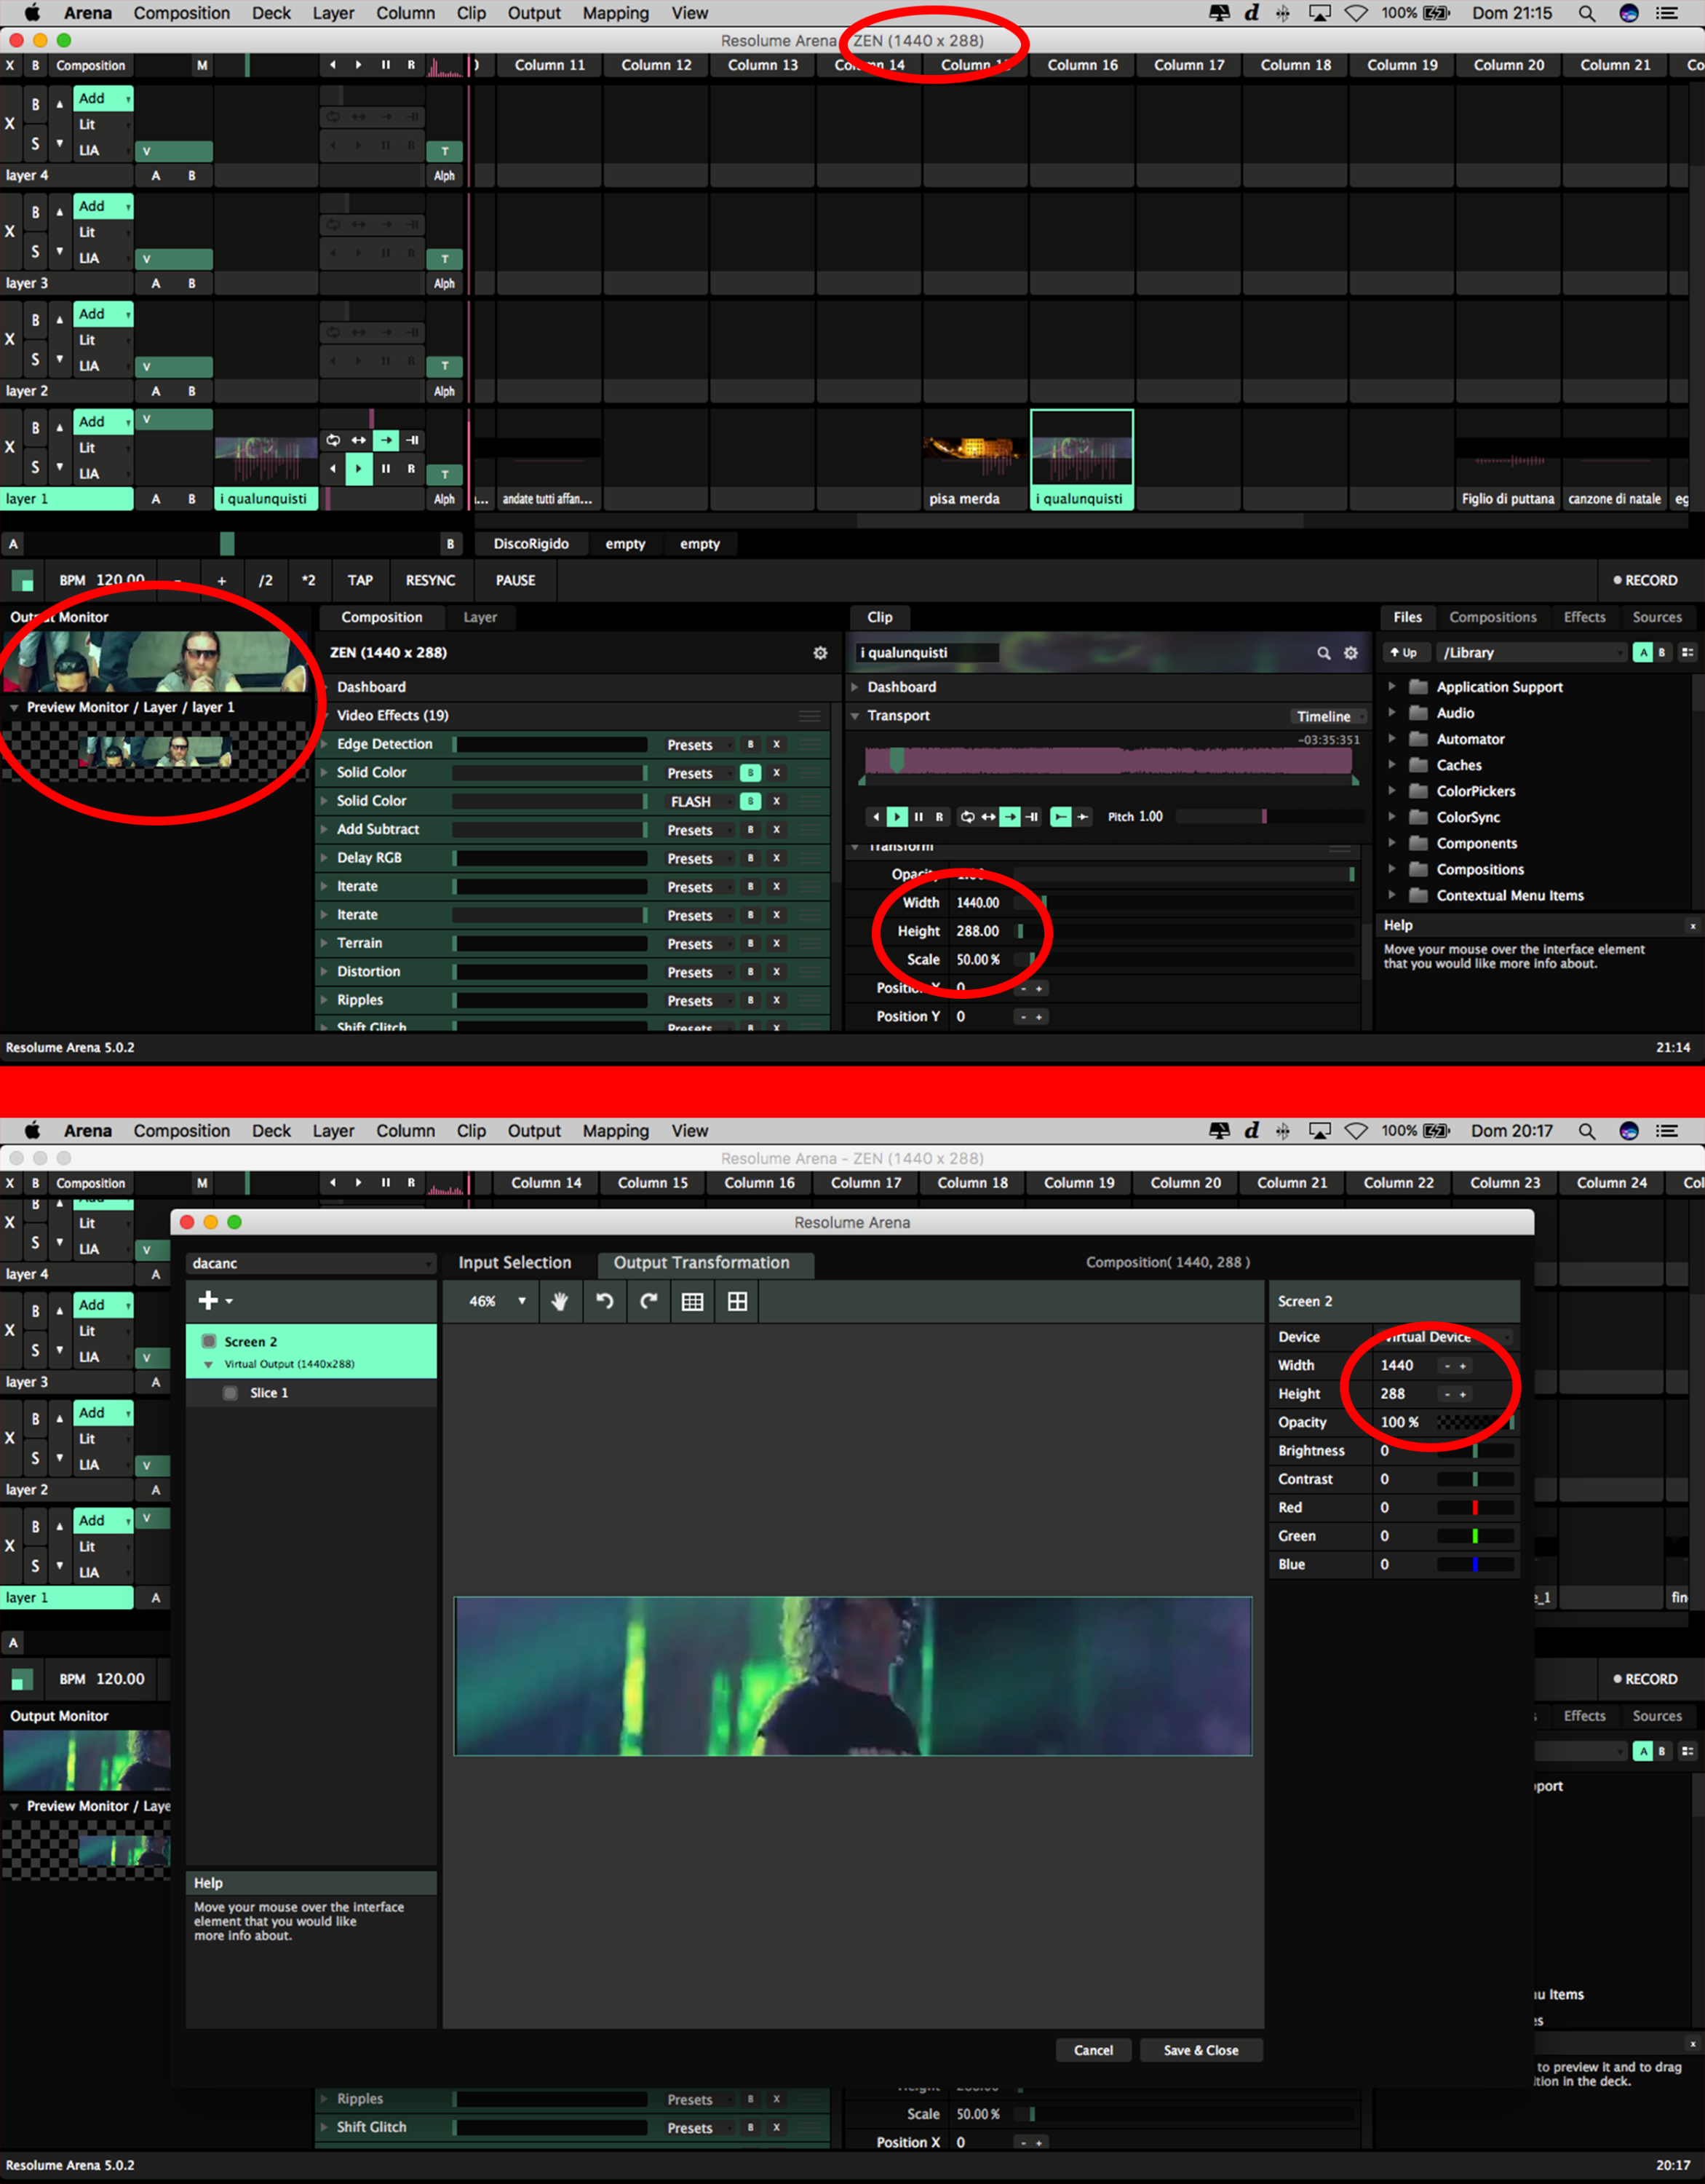Viewport: 1705px width, 2184px height.
Task: Toggle the Screen 2 enable checkbox
Action: point(209,1341)
